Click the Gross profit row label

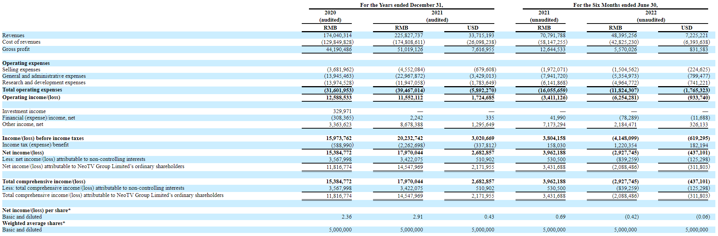(x=16, y=49)
